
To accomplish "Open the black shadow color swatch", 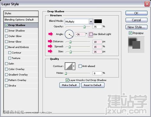I will (x=98, y=21).
